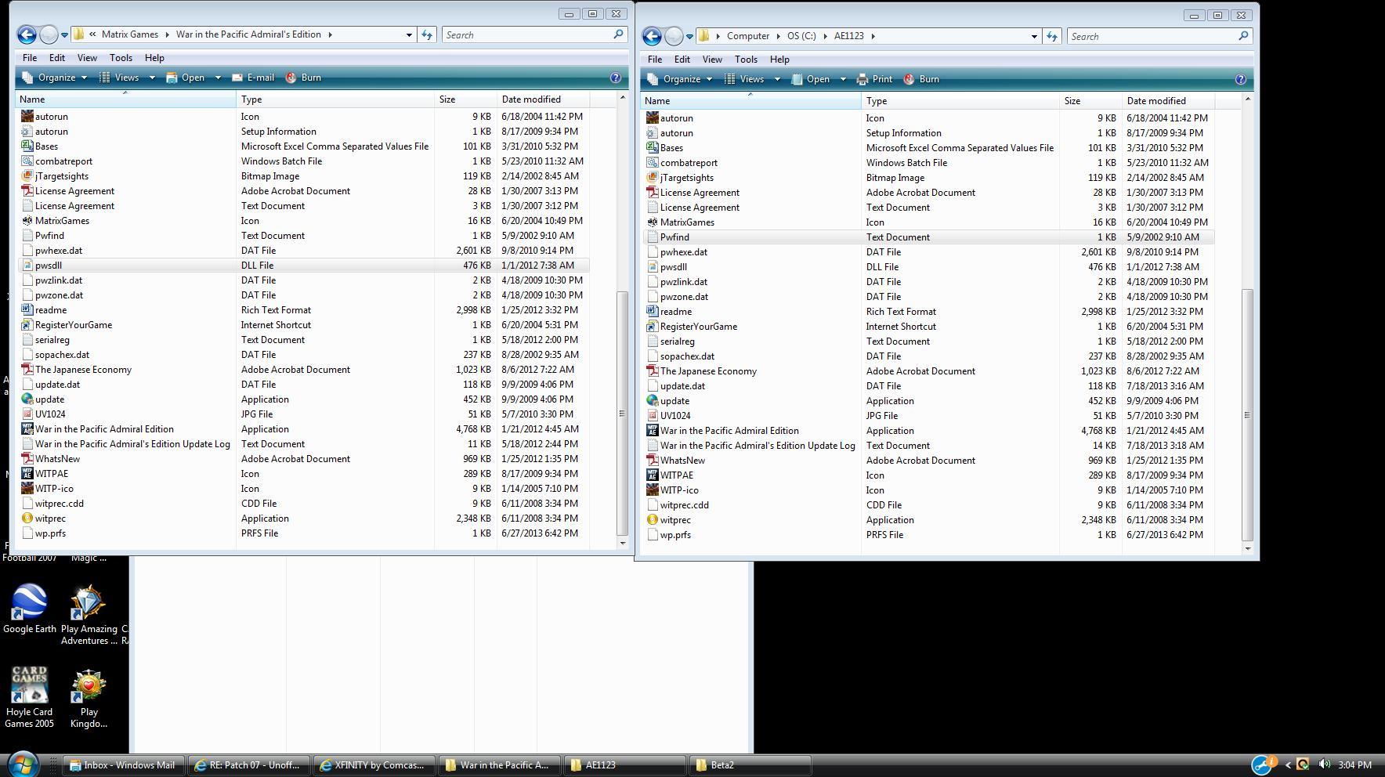Click Back arrow in left Explorer window
Viewport: 1385px width, 777px height.
27,34
